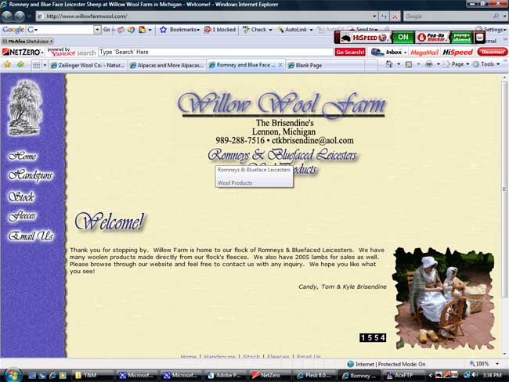Click the 100% zoom level control
The image size is (509, 382).
click(x=484, y=363)
